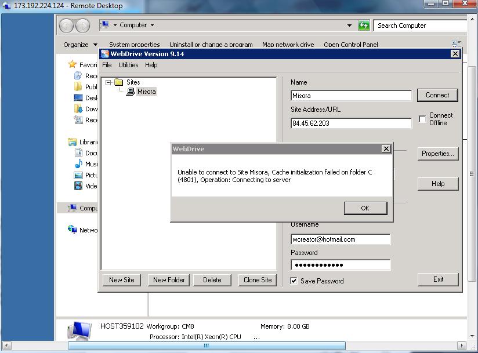Screen dimensions: 478x353
Task: Click the Music library icon
Action: tap(79, 163)
